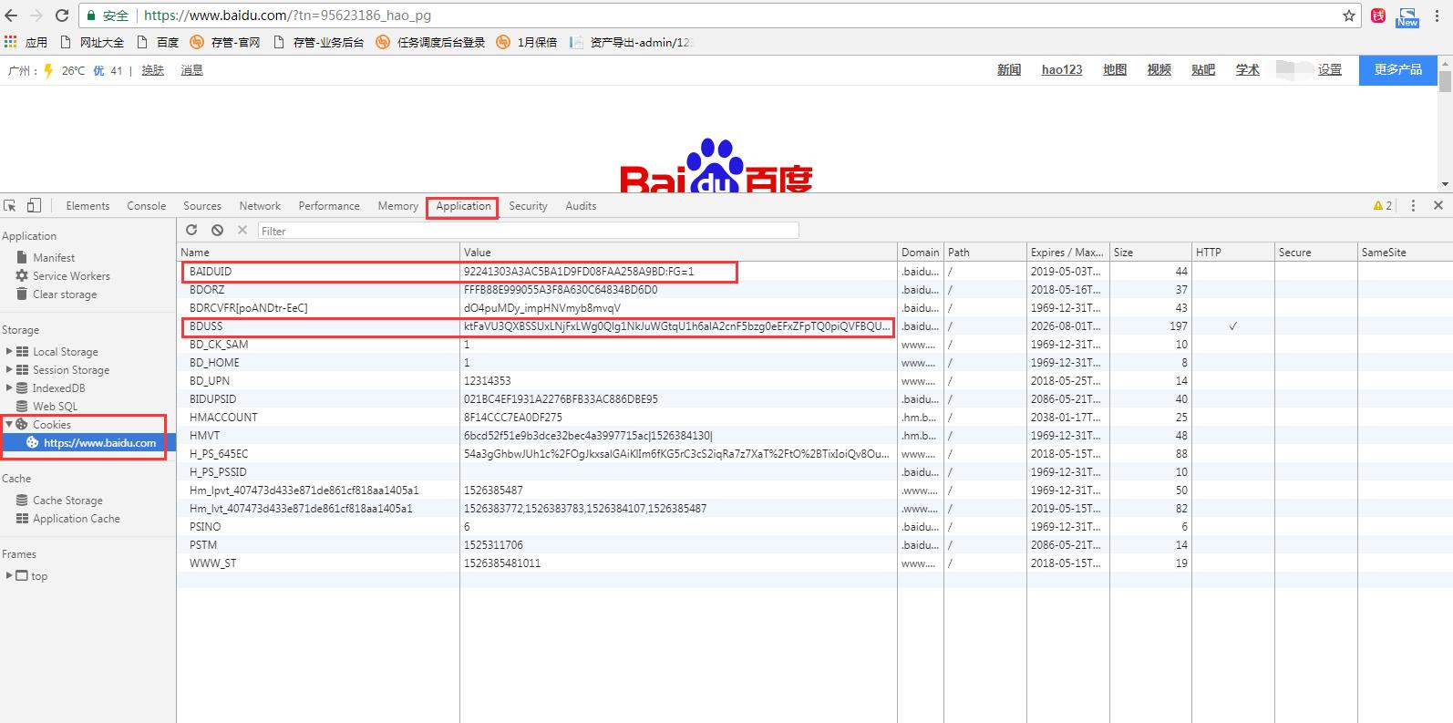
Task: Click the inspect element picker icon
Action: [x=10, y=206]
